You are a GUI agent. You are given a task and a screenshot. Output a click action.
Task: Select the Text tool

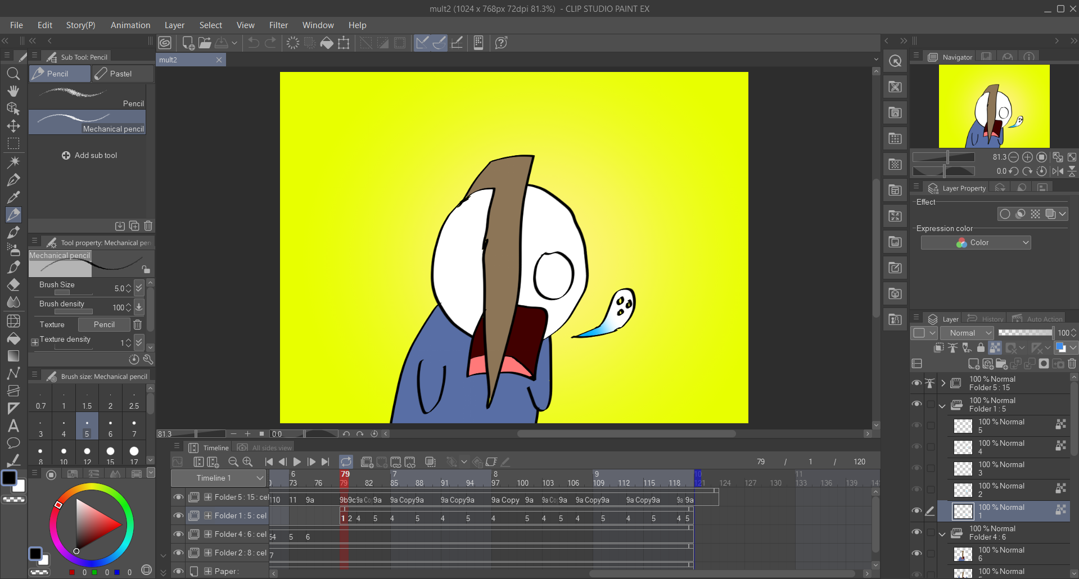pyautogui.click(x=13, y=426)
